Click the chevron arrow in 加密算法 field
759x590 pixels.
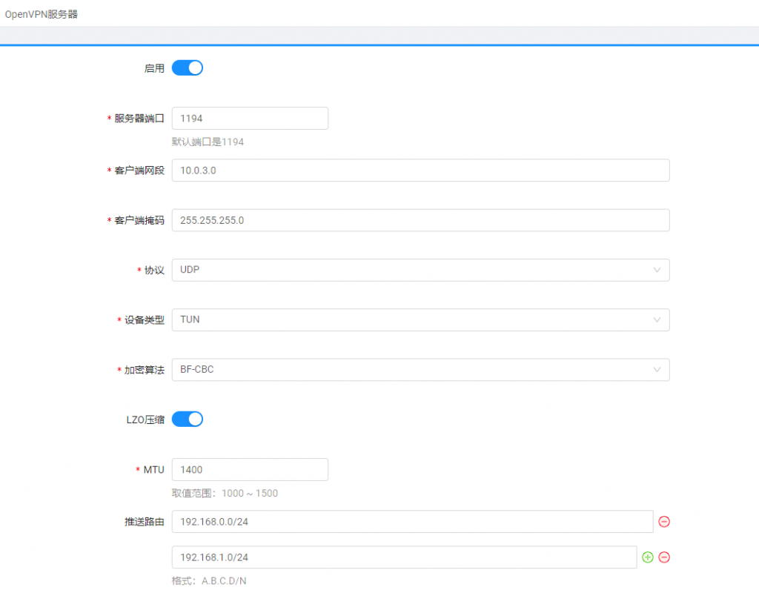(657, 370)
